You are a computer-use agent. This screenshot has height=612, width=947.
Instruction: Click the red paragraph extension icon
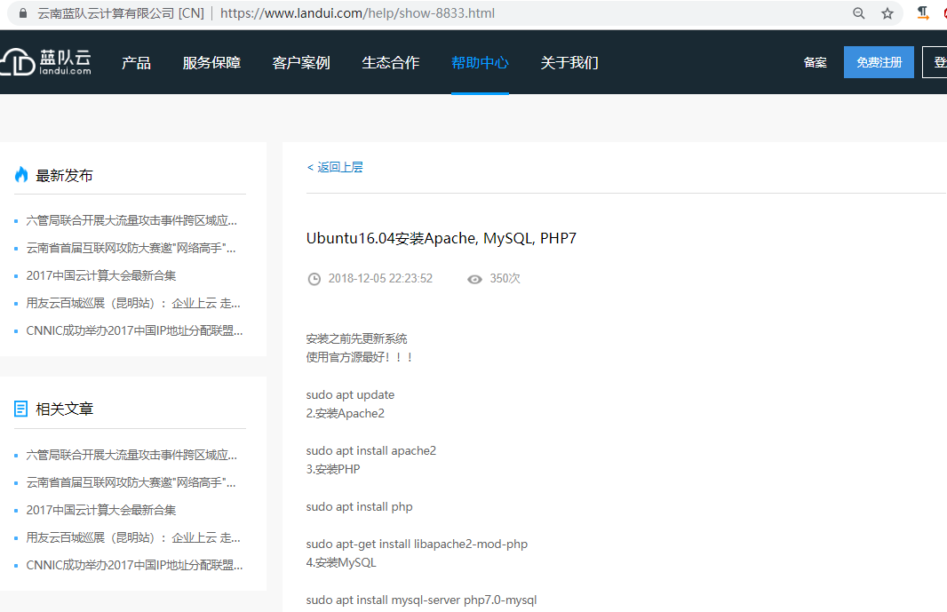[x=923, y=12]
